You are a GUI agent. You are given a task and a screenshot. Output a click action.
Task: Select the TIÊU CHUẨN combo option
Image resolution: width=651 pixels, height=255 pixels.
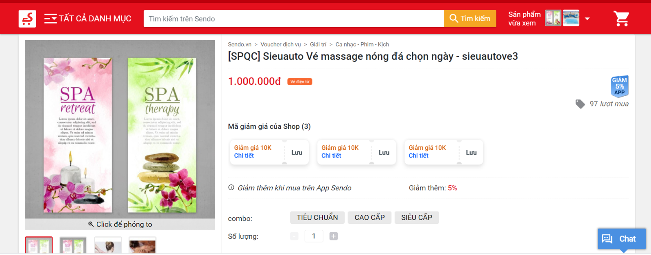coord(317,218)
